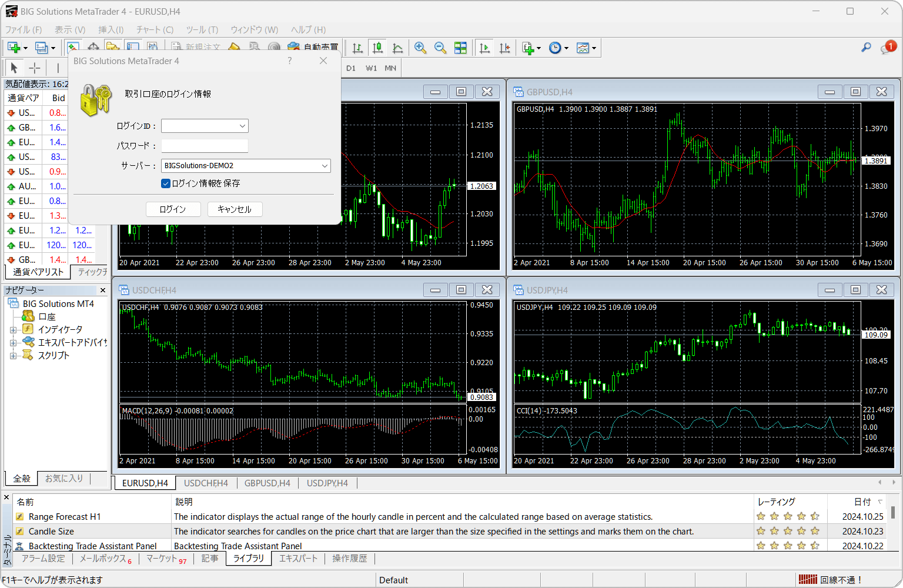Open the ログインID combo box
Screen dimensions: 903x588
[205, 126]
